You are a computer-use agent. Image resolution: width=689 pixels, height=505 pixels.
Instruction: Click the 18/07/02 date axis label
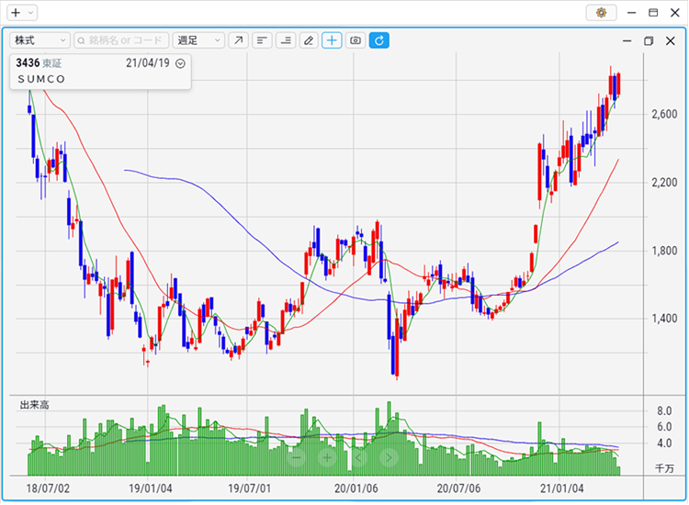coord(48,488)
